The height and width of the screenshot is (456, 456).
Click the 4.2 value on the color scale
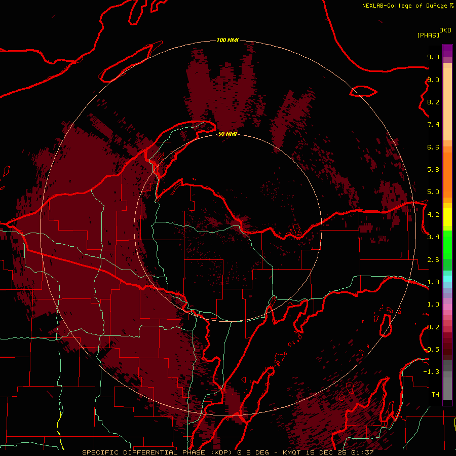(x=433, y=215)
